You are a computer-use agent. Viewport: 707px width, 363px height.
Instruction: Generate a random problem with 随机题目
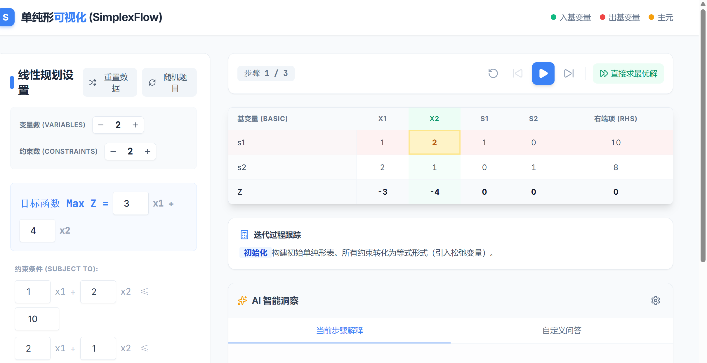pos(169,82)
